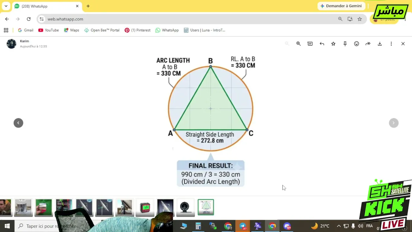Open the Windows Start menu
The image size is (412, 232).
[x=7, y=226]
